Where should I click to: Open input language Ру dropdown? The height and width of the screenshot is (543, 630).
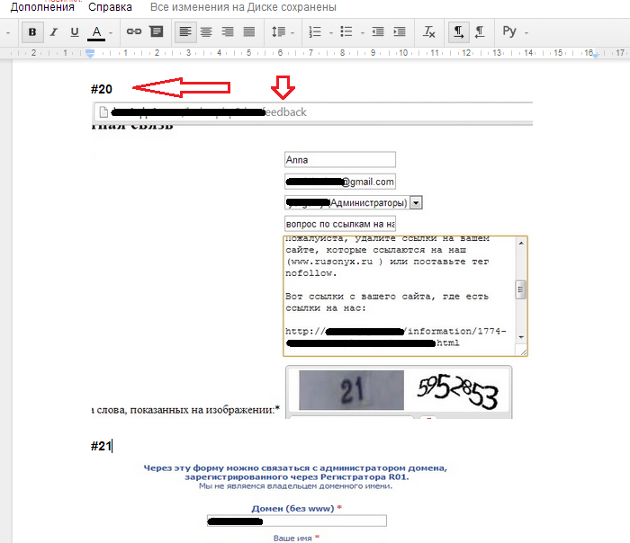(515, 31)
